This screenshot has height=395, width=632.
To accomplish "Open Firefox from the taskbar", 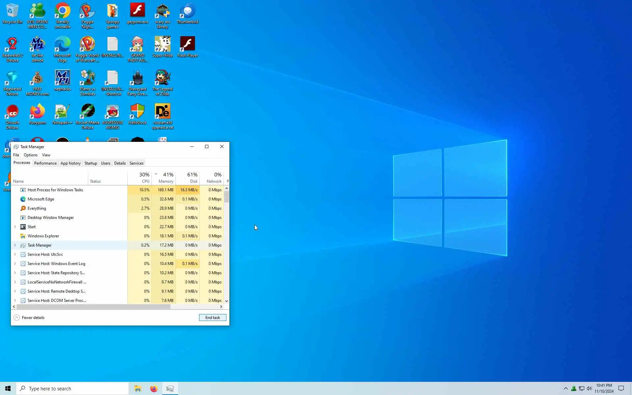I will [x=154, y=389].
